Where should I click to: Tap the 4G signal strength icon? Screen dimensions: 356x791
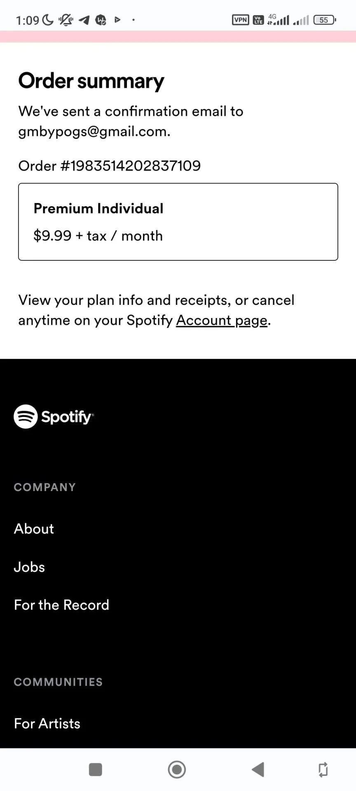(x=278, y=19)
